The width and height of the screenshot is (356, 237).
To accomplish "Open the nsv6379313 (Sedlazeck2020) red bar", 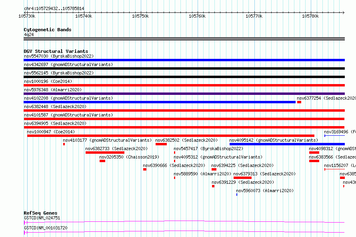I will tap(242, 178).
